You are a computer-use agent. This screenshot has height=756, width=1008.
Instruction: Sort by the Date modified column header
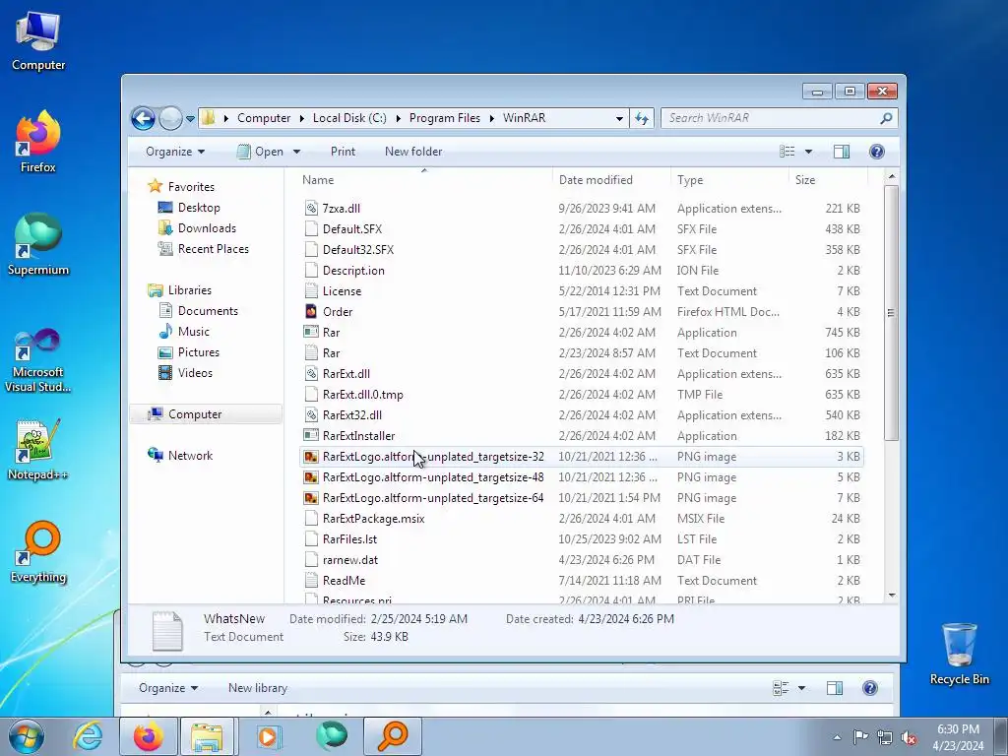click(x=610, y=180)
